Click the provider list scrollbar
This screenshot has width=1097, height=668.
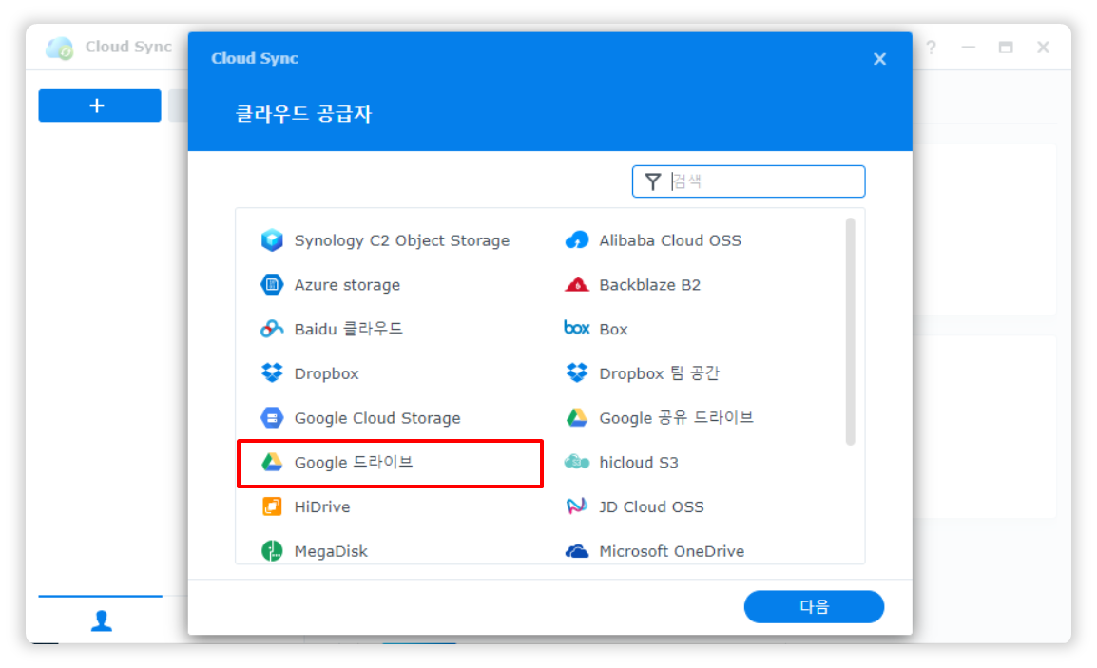(850, 332)
